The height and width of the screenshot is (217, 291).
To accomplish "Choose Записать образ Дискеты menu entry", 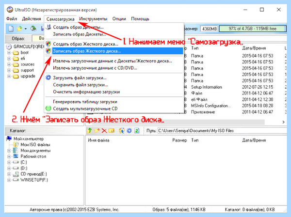I will pyautogui.click(x=114, y=34).
